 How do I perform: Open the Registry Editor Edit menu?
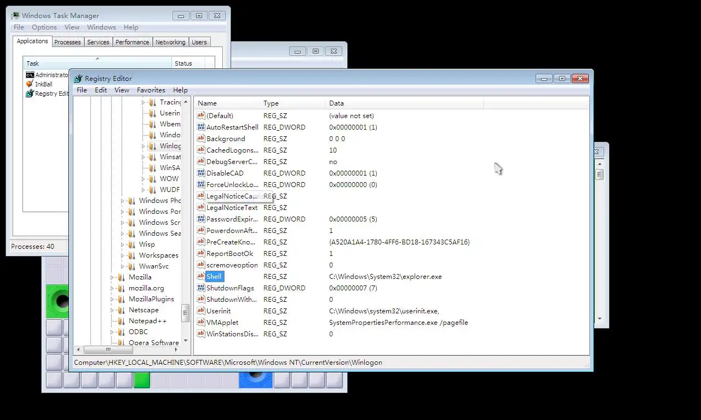(x=101, y=90)
